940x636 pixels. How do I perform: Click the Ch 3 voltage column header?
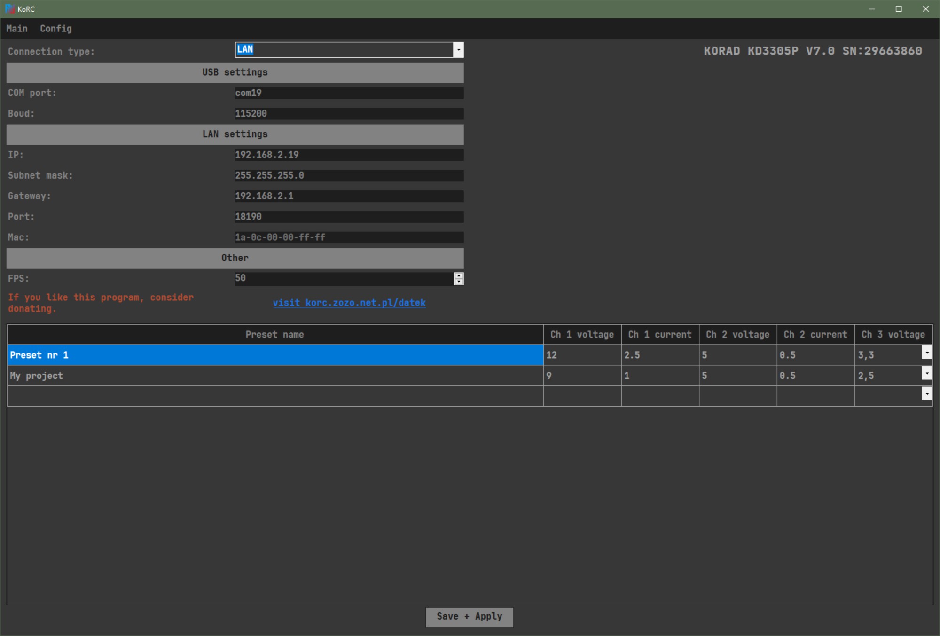click(893, 335)
